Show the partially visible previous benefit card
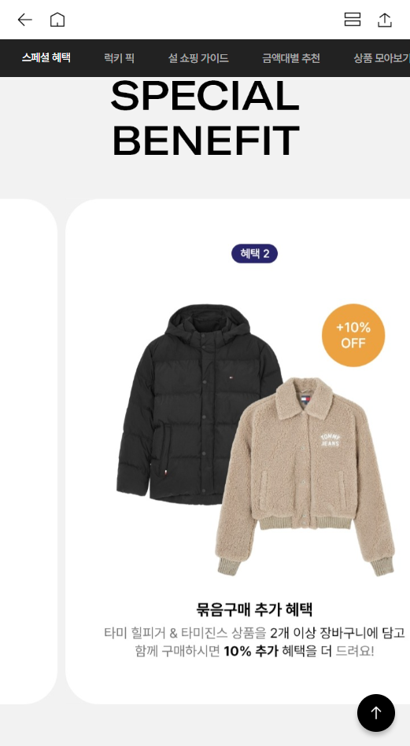The height and width of the screenshot is (746, 410). click(28, 451)
